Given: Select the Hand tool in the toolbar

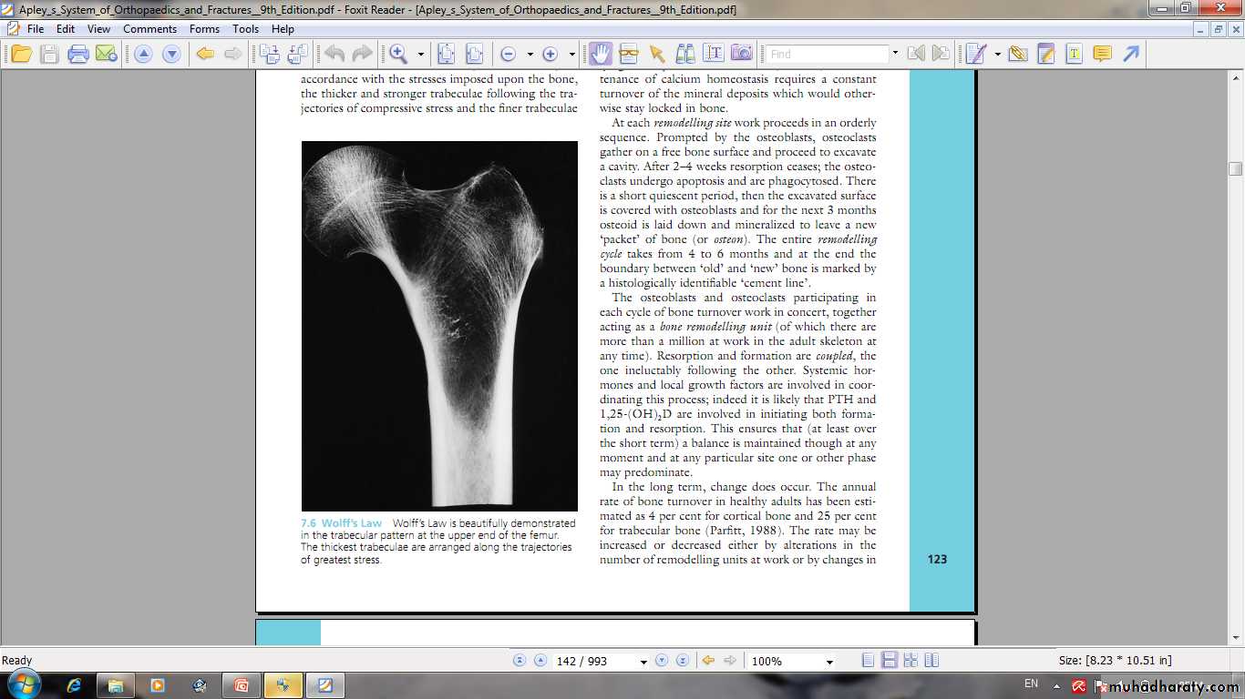Looking at the screenshot, I should [600, 55].
